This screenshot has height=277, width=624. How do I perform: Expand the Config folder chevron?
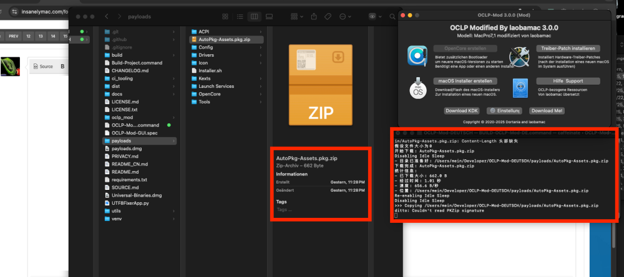pos(261,47)
